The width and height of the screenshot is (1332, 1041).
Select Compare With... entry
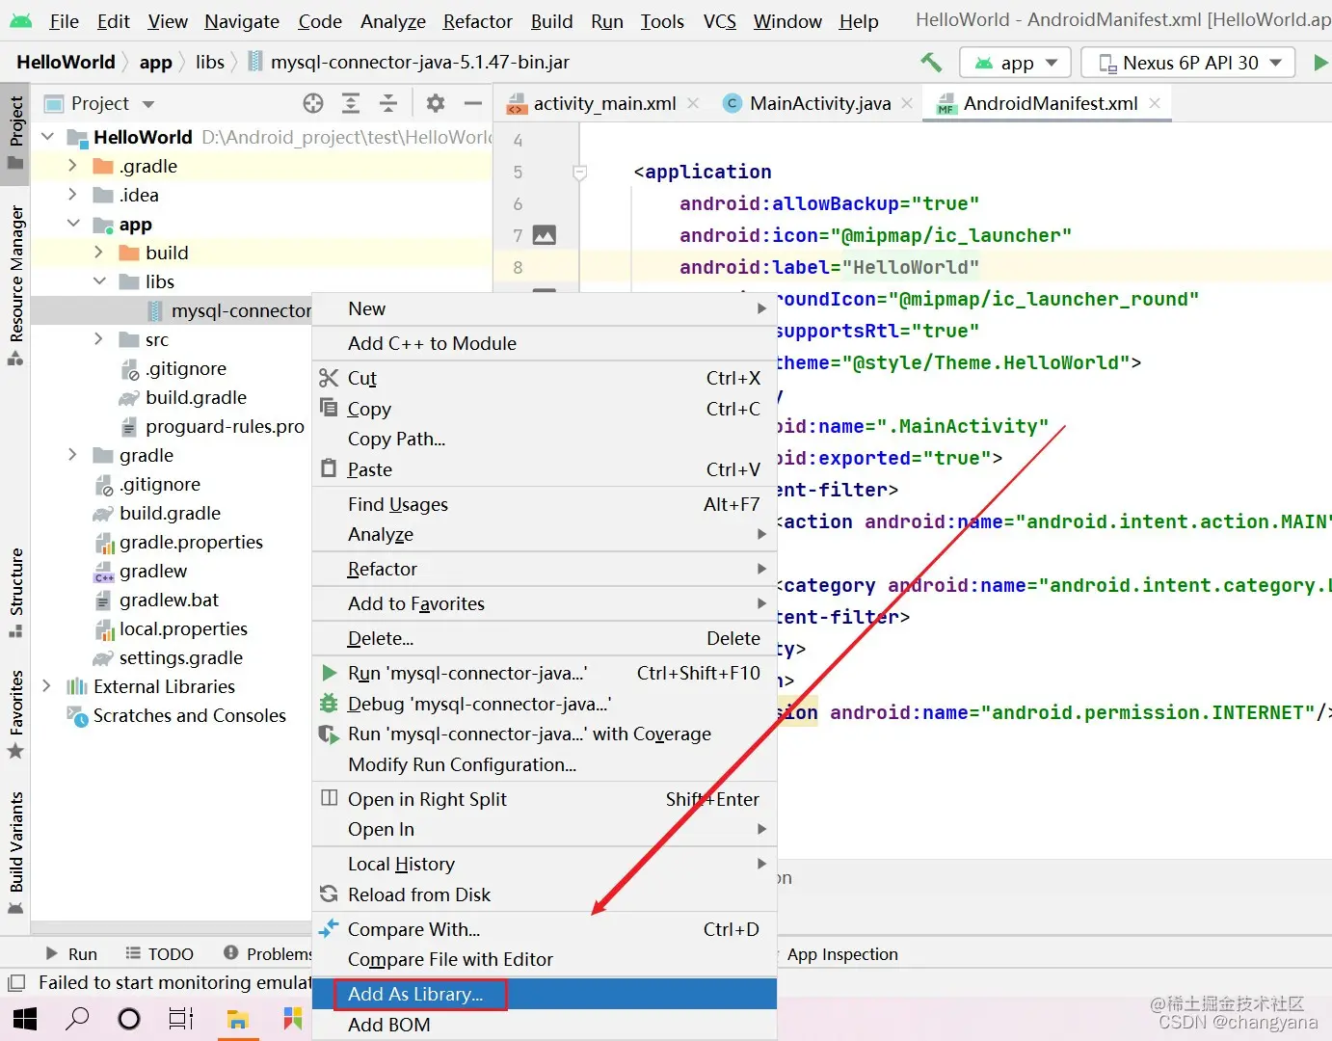(545, 929)
